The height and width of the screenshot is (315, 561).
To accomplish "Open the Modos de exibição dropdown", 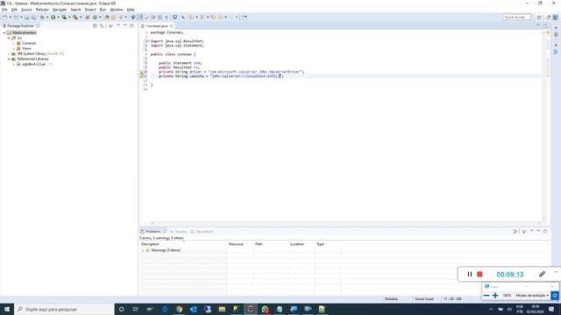I will (x=532, y=296).
